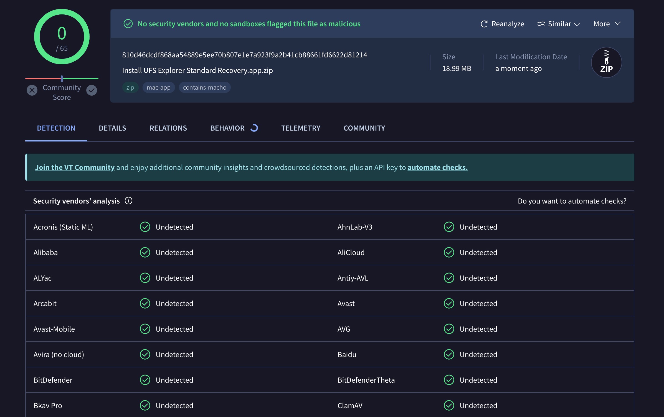The width and height of the screenshot is (664, 417).
Task: Click the Behavior tab loading spinner
Action: (x=254, y=128)
